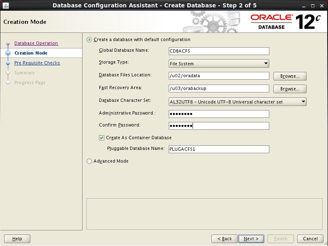Proceed with the Next button

coord(251,239)
